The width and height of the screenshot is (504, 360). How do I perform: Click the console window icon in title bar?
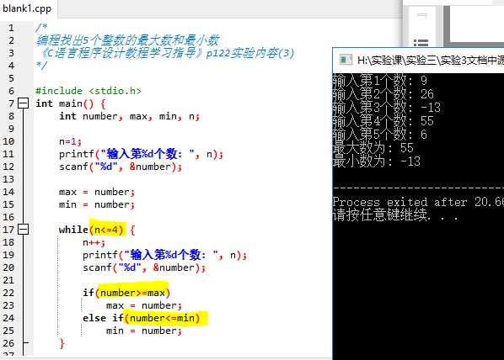coord(346,60)
